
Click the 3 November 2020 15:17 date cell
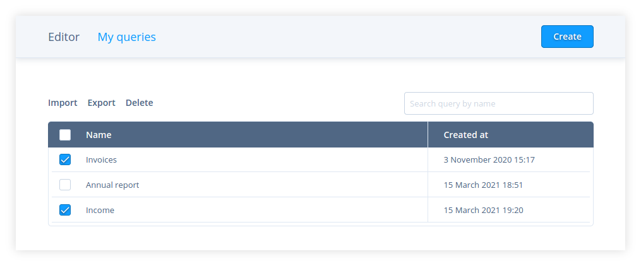489,160
